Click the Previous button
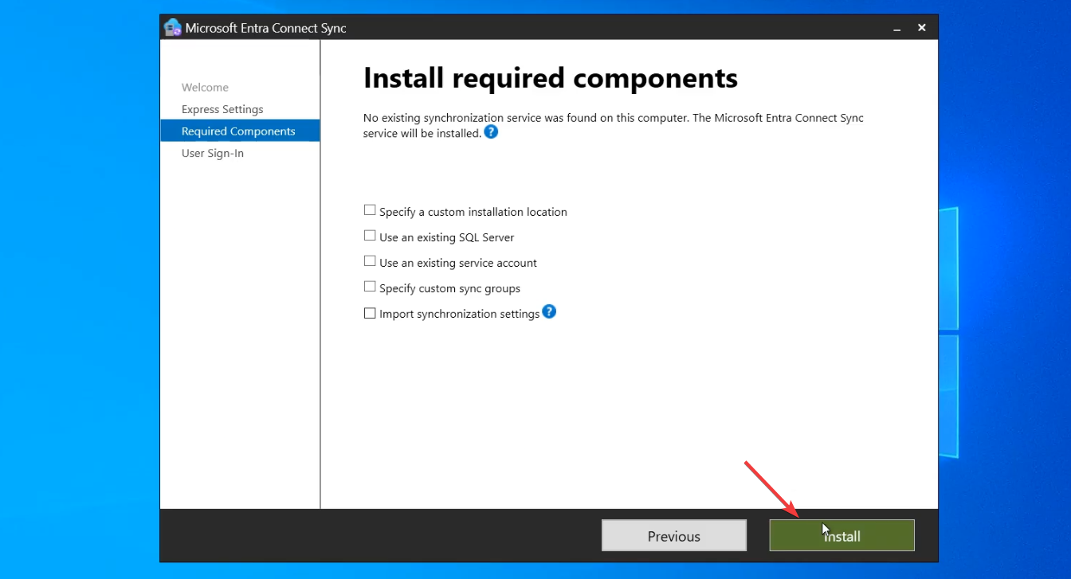This screenshot has height=579, width=1071. click(674, 536)
